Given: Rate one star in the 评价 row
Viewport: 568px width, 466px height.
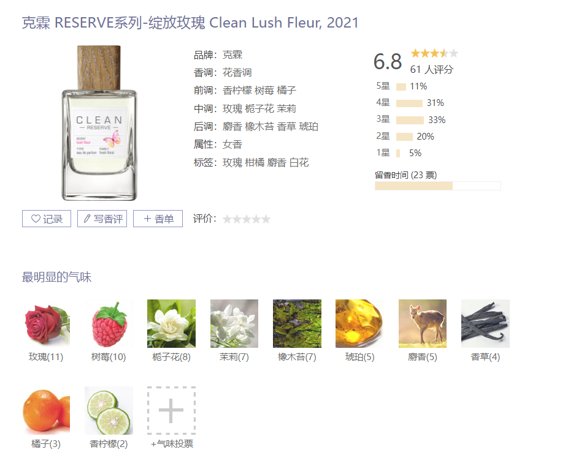Looking at the screenshot, I should [227, 219].
